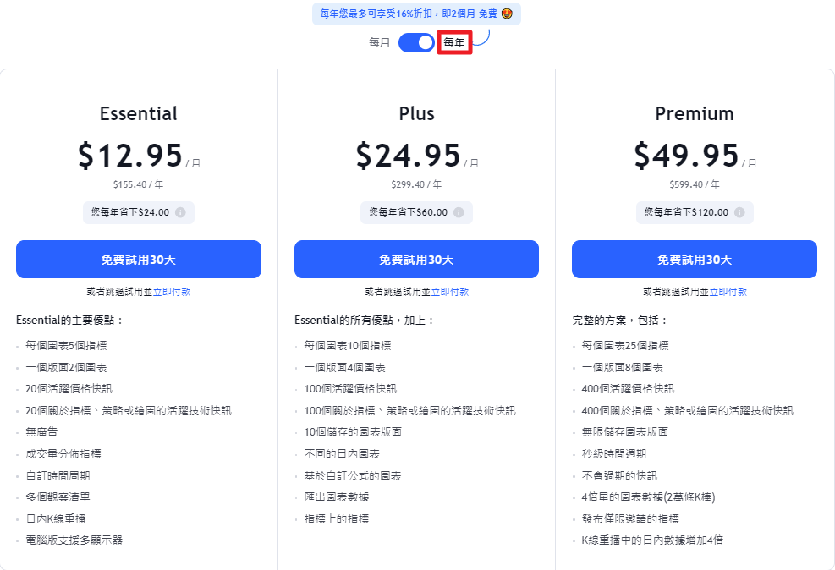Image resolution: width=835 pixels, height=570 pixels.
Task: Click 立即付款 link under Plus plan
Action: pos(450,292)
